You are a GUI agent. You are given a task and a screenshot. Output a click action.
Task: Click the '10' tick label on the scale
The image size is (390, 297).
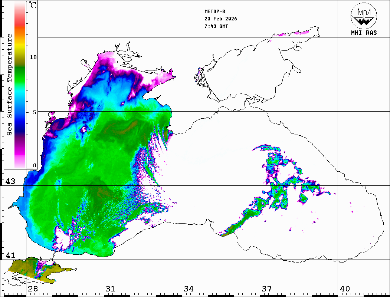(33, 57)
